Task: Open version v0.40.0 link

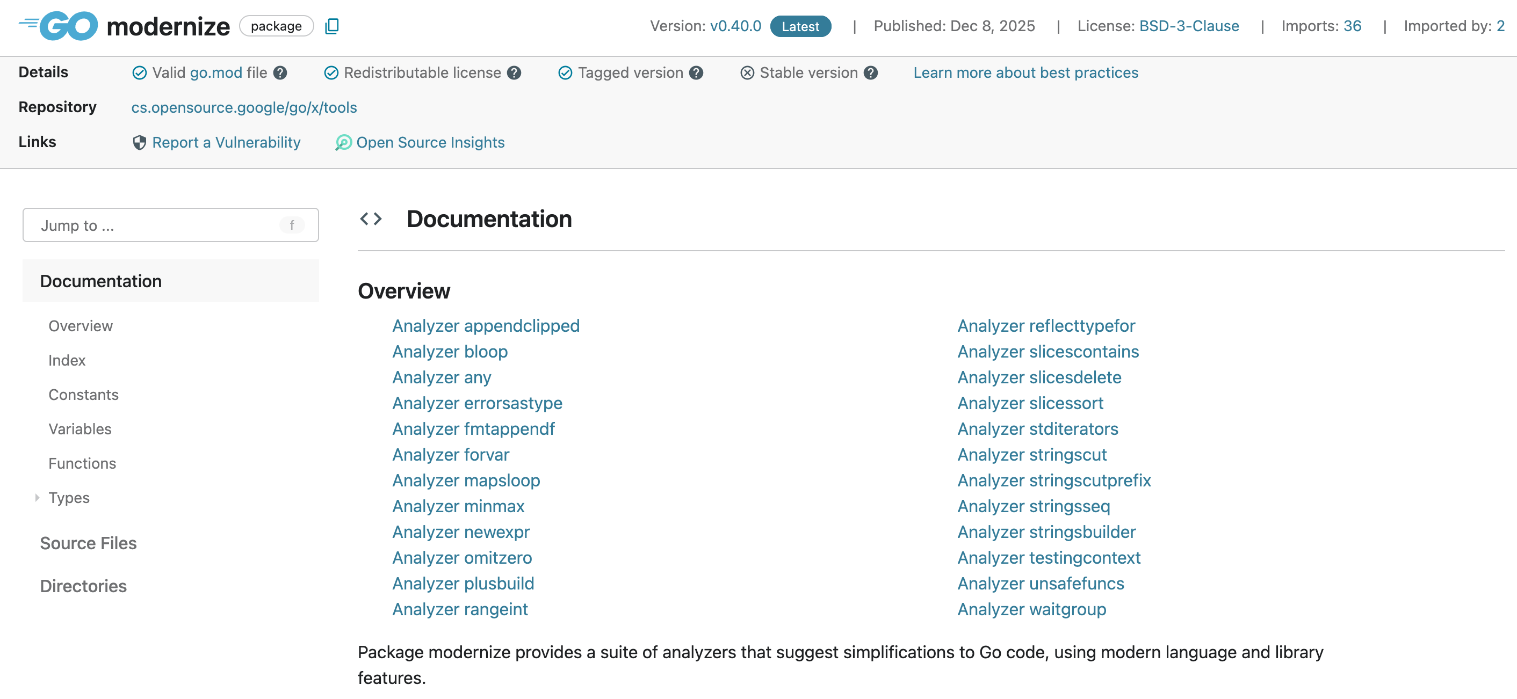Action: click(x=735, y=26)
